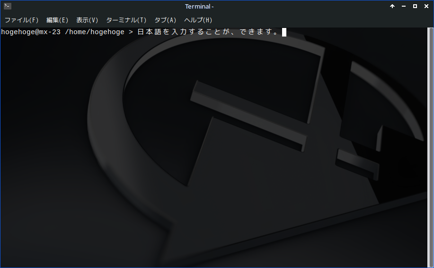
Task: Close the Terminal window
Action: [x=426, y=6]
